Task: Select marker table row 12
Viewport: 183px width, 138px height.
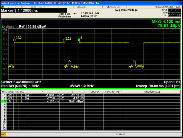Action: [91, 129]
